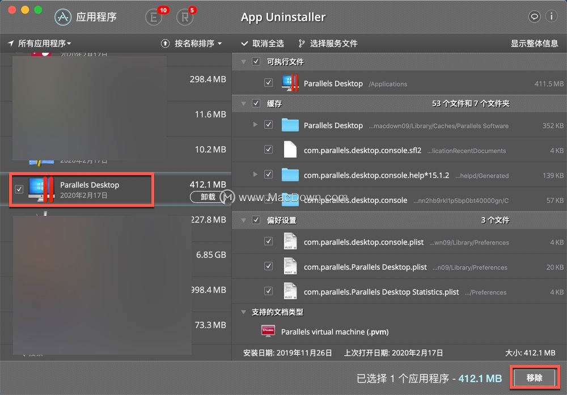This screenshot has height=395, width=567.
Task: Collapse the 可执行文件 section triangle
Action: click(x=244, y=62)
